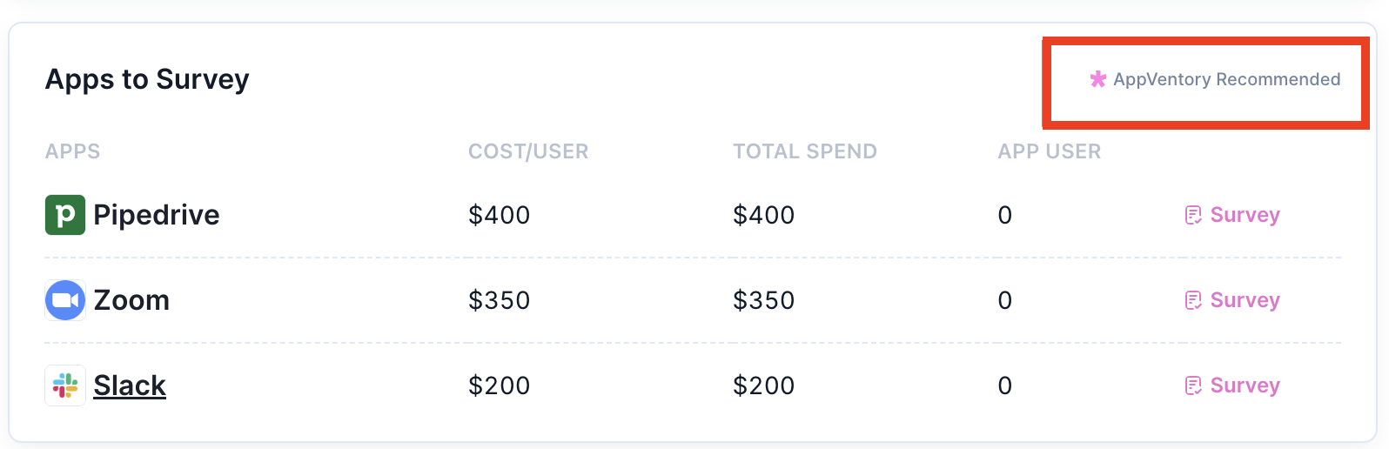Click the Zoom camera logo
The image size is (1389, 449).
click(65, 300)
